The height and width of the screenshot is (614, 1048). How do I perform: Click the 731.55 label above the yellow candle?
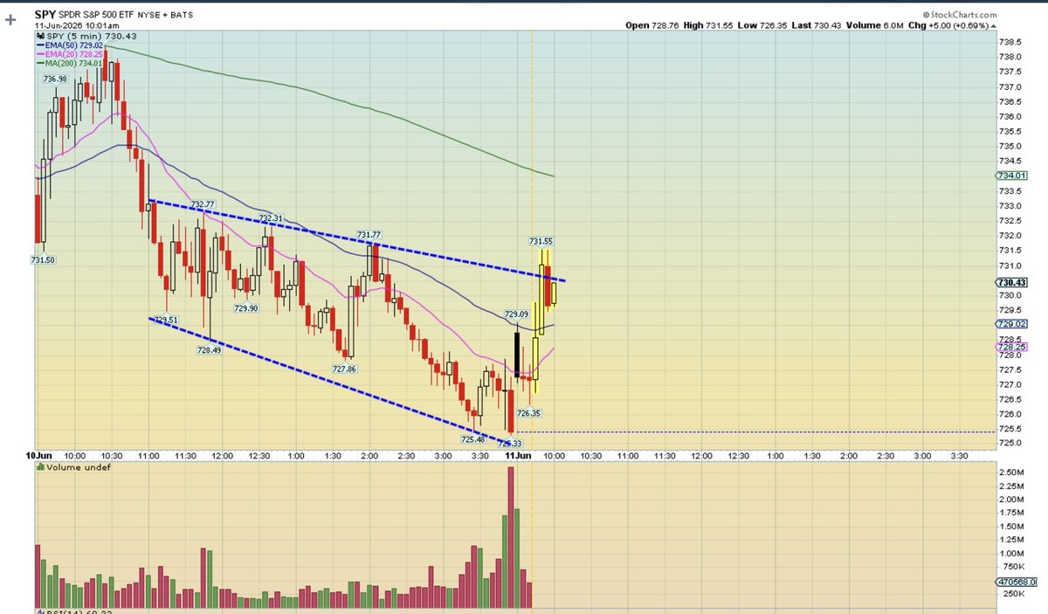541,241
